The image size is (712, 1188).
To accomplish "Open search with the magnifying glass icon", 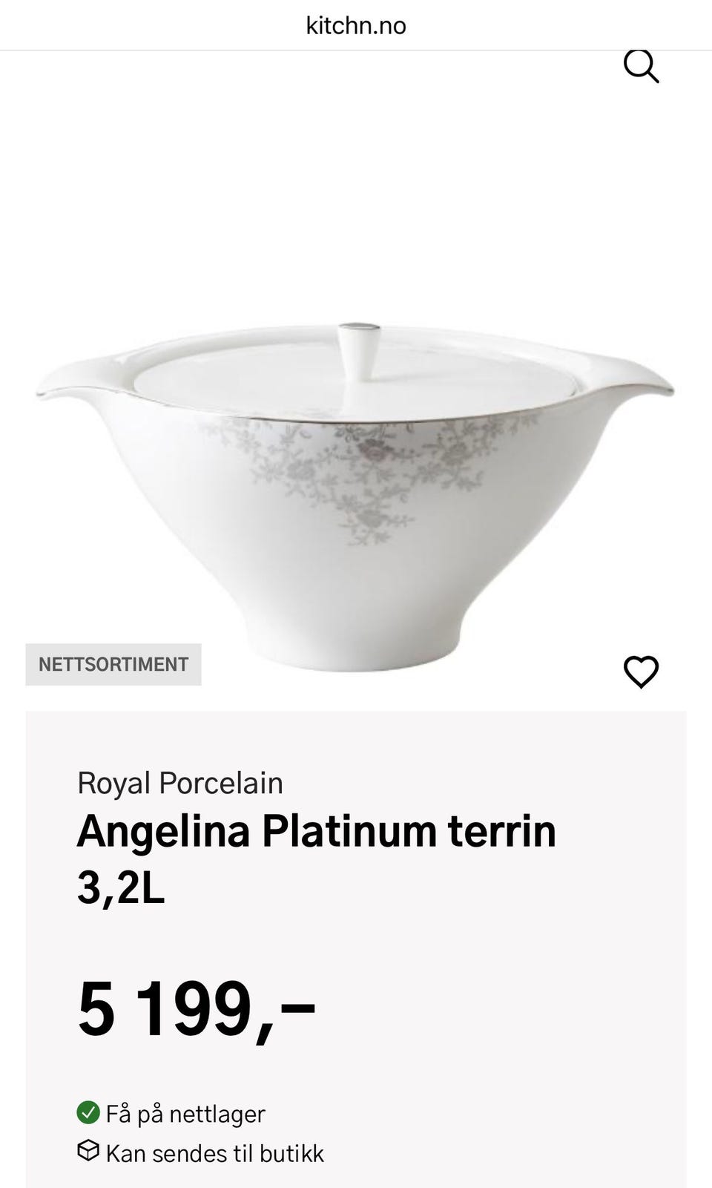I will tap(641, 66).
